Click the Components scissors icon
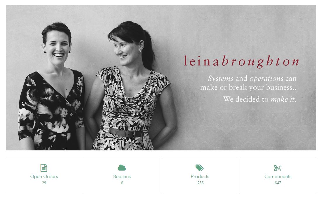Image resolution: width=324 pixels, height=198 pixels. pyautogui.click(x=278, y=168)
